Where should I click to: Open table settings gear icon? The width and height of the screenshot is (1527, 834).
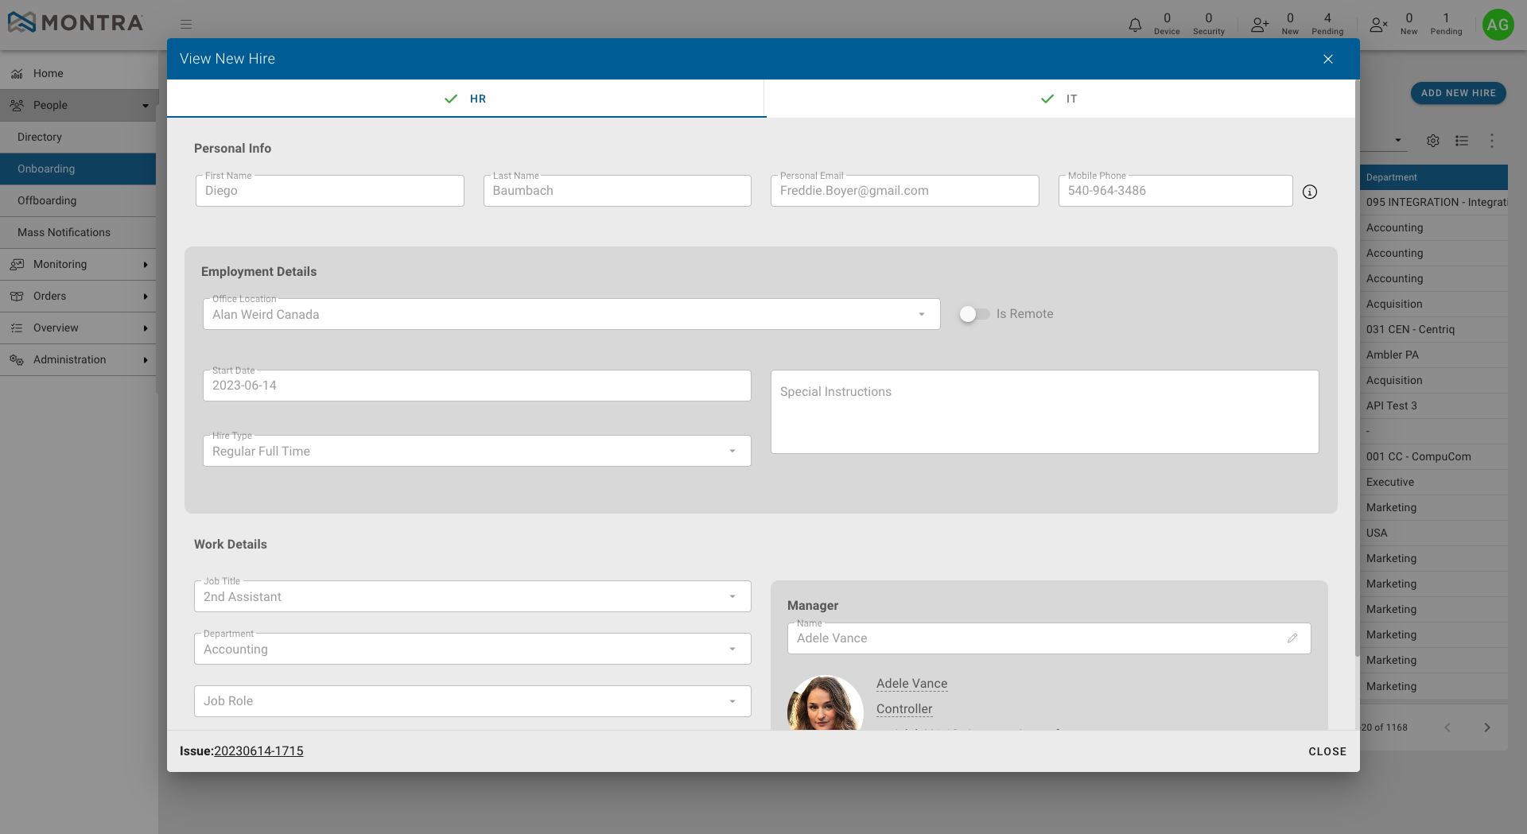(1433, 141)
